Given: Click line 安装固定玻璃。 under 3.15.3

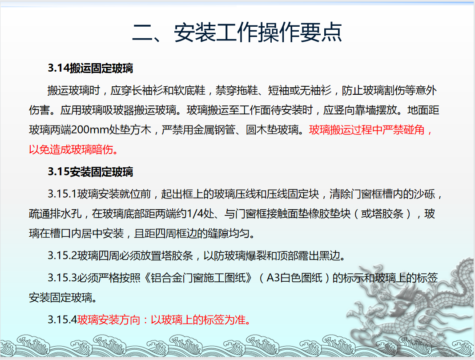Looking at the screenshot, I should [63, 298].
